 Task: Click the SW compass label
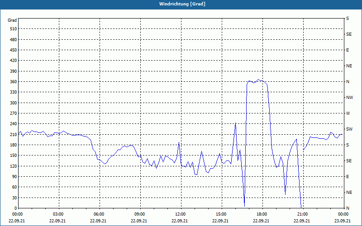[x=349, y=129]
